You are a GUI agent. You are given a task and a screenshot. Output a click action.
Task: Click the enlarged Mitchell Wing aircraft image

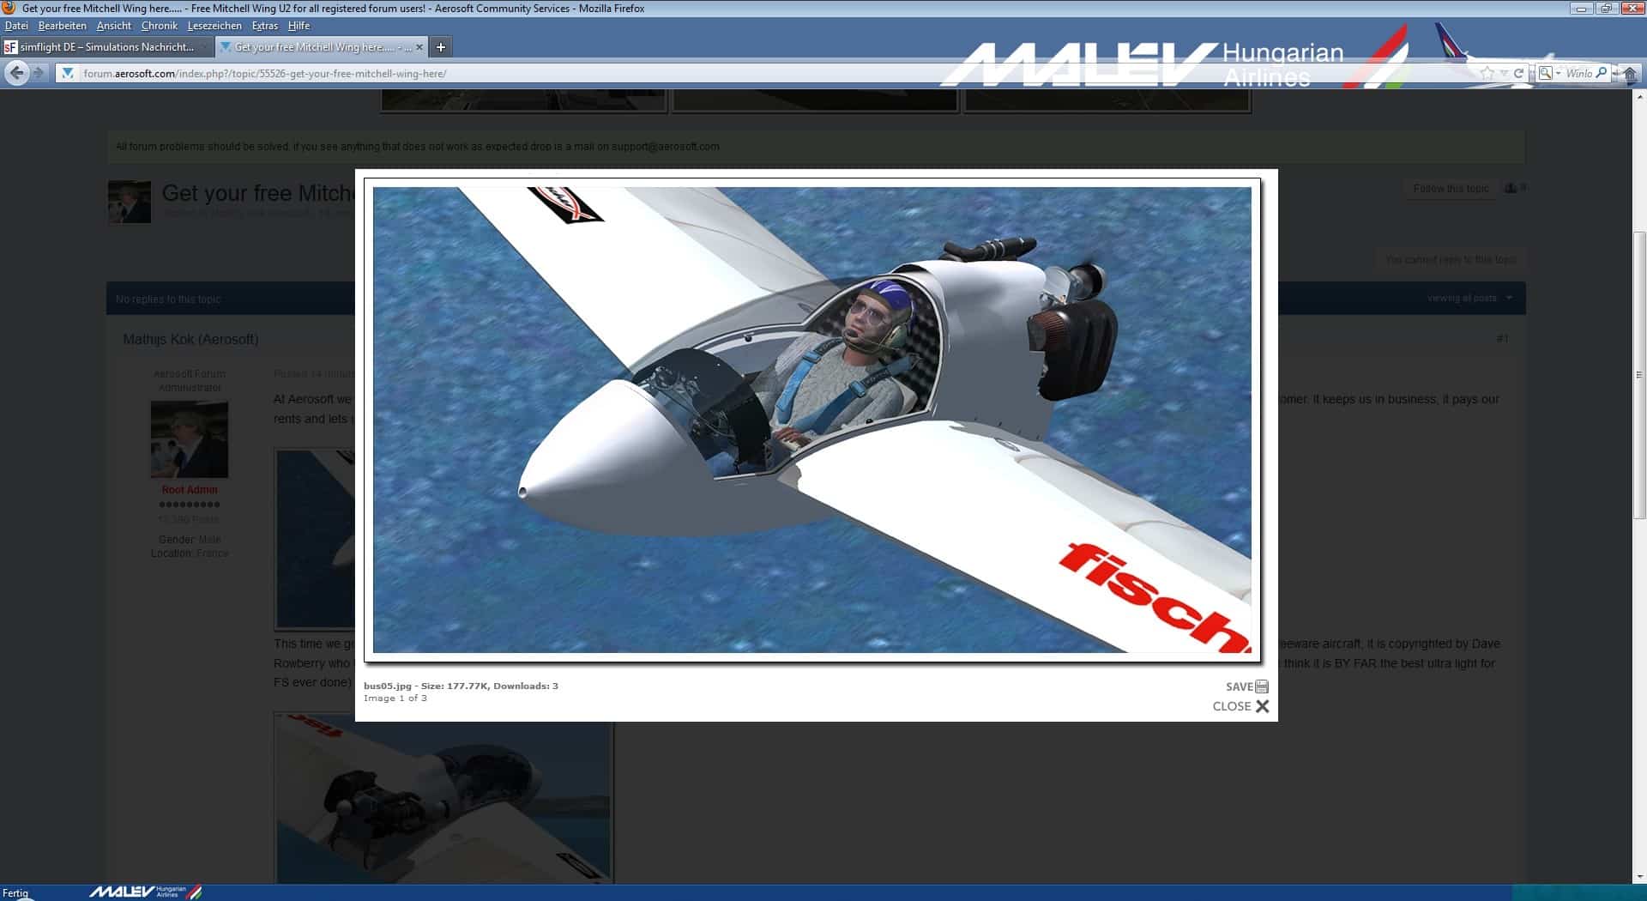point(811,420)
